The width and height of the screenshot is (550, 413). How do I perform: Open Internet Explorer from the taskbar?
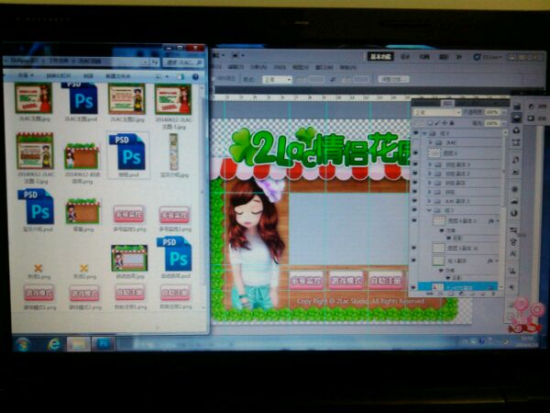coord(53,344)
